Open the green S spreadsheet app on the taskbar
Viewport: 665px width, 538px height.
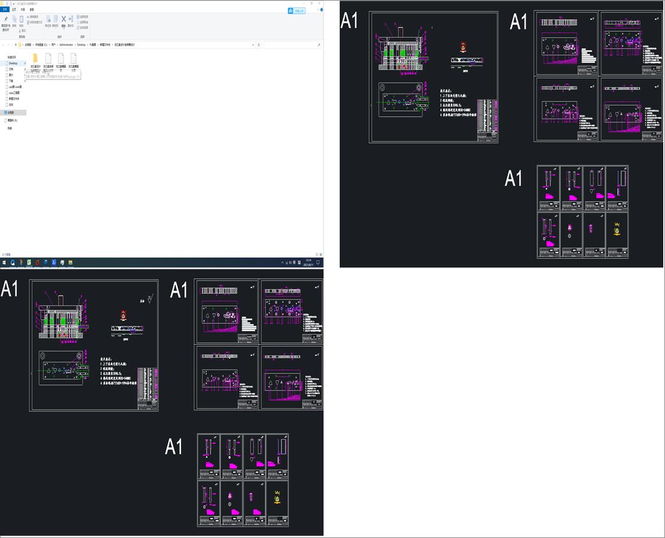[x=29, y=263]
